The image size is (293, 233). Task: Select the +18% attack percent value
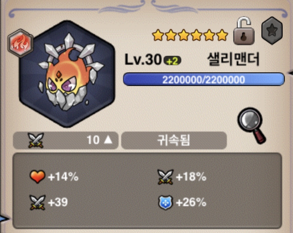pos(191,177)
